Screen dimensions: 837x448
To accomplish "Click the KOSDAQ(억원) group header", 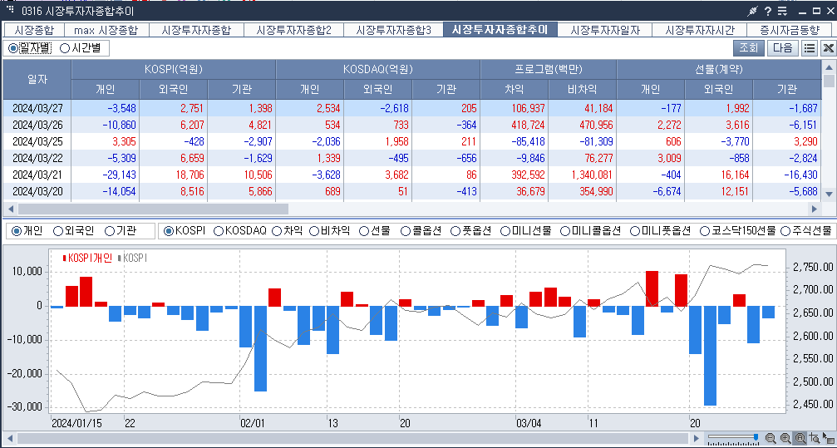I will pos(378,70).
